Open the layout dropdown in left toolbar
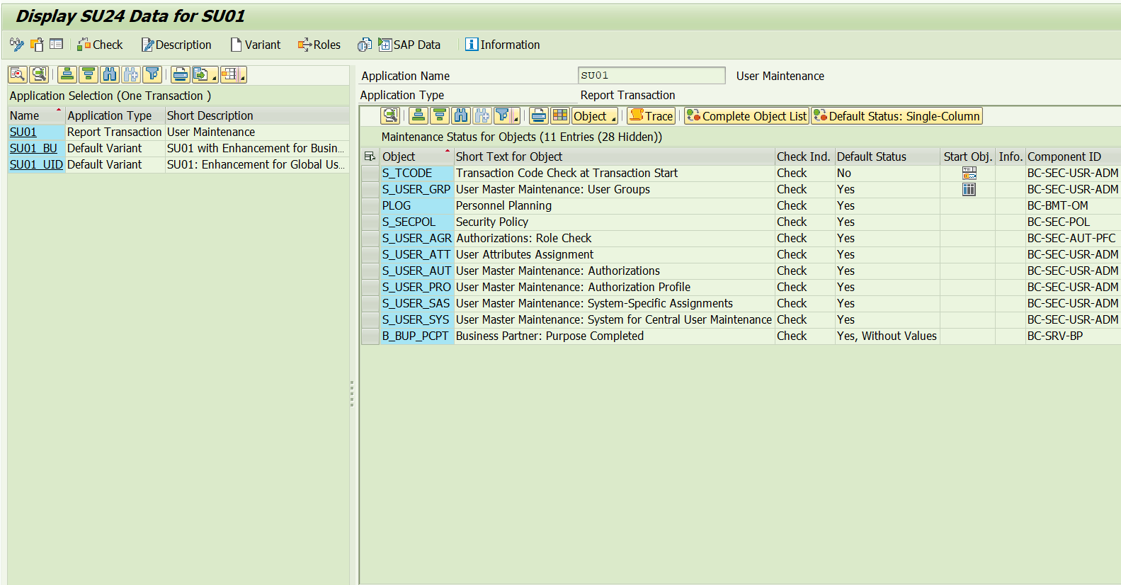This screenshot has height=585, width=1121. tap(233, 74)
